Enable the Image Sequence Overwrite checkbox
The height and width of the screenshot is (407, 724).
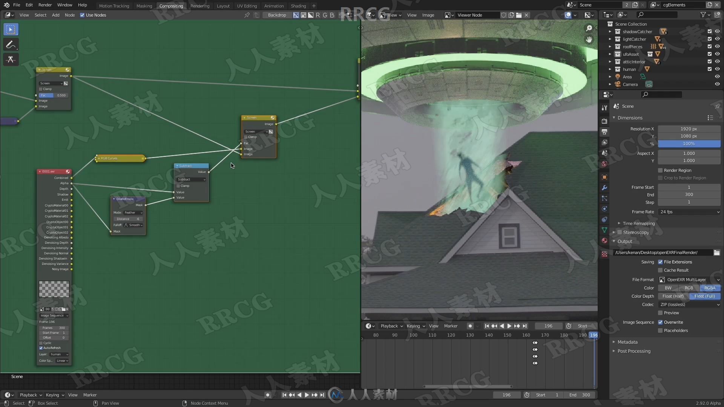click(660, 322)
